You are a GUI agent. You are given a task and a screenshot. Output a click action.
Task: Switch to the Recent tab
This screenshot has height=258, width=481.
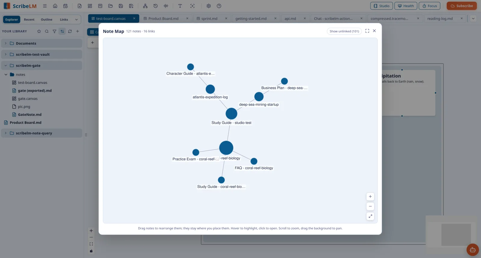coord(29,20)
